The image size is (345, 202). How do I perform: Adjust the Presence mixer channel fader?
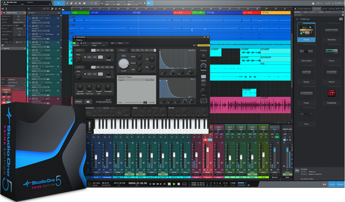(x=207, y=150)
